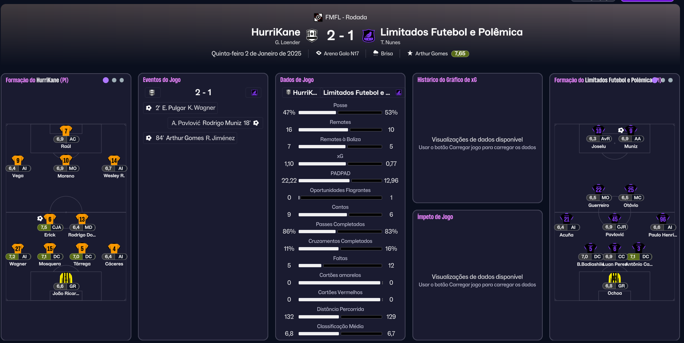684x343 pixels.
Task: Click Raúl's number 7 shirt icon
Action: [66, 131]
